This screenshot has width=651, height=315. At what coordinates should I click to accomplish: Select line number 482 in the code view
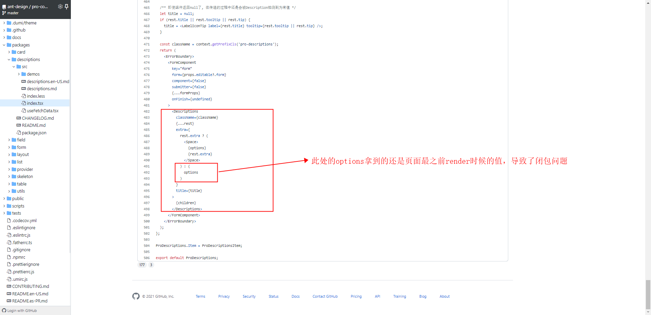point(146,111)
